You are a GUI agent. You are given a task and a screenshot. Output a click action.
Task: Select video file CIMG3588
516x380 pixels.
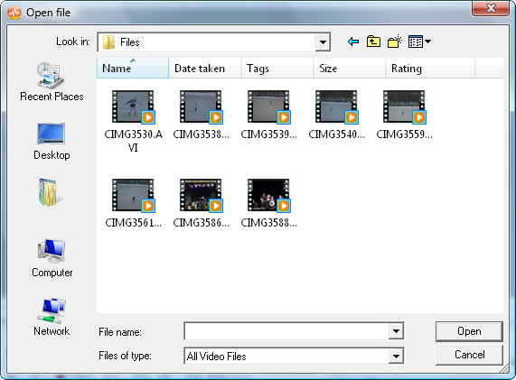269,204
